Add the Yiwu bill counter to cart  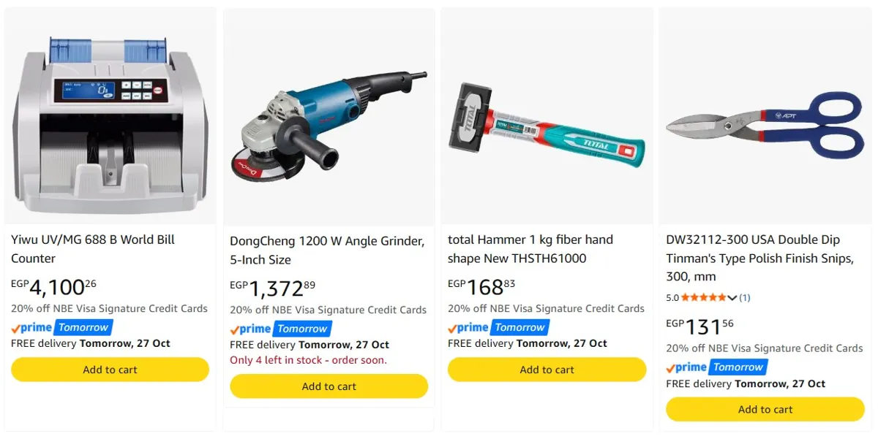coord(110,370)
